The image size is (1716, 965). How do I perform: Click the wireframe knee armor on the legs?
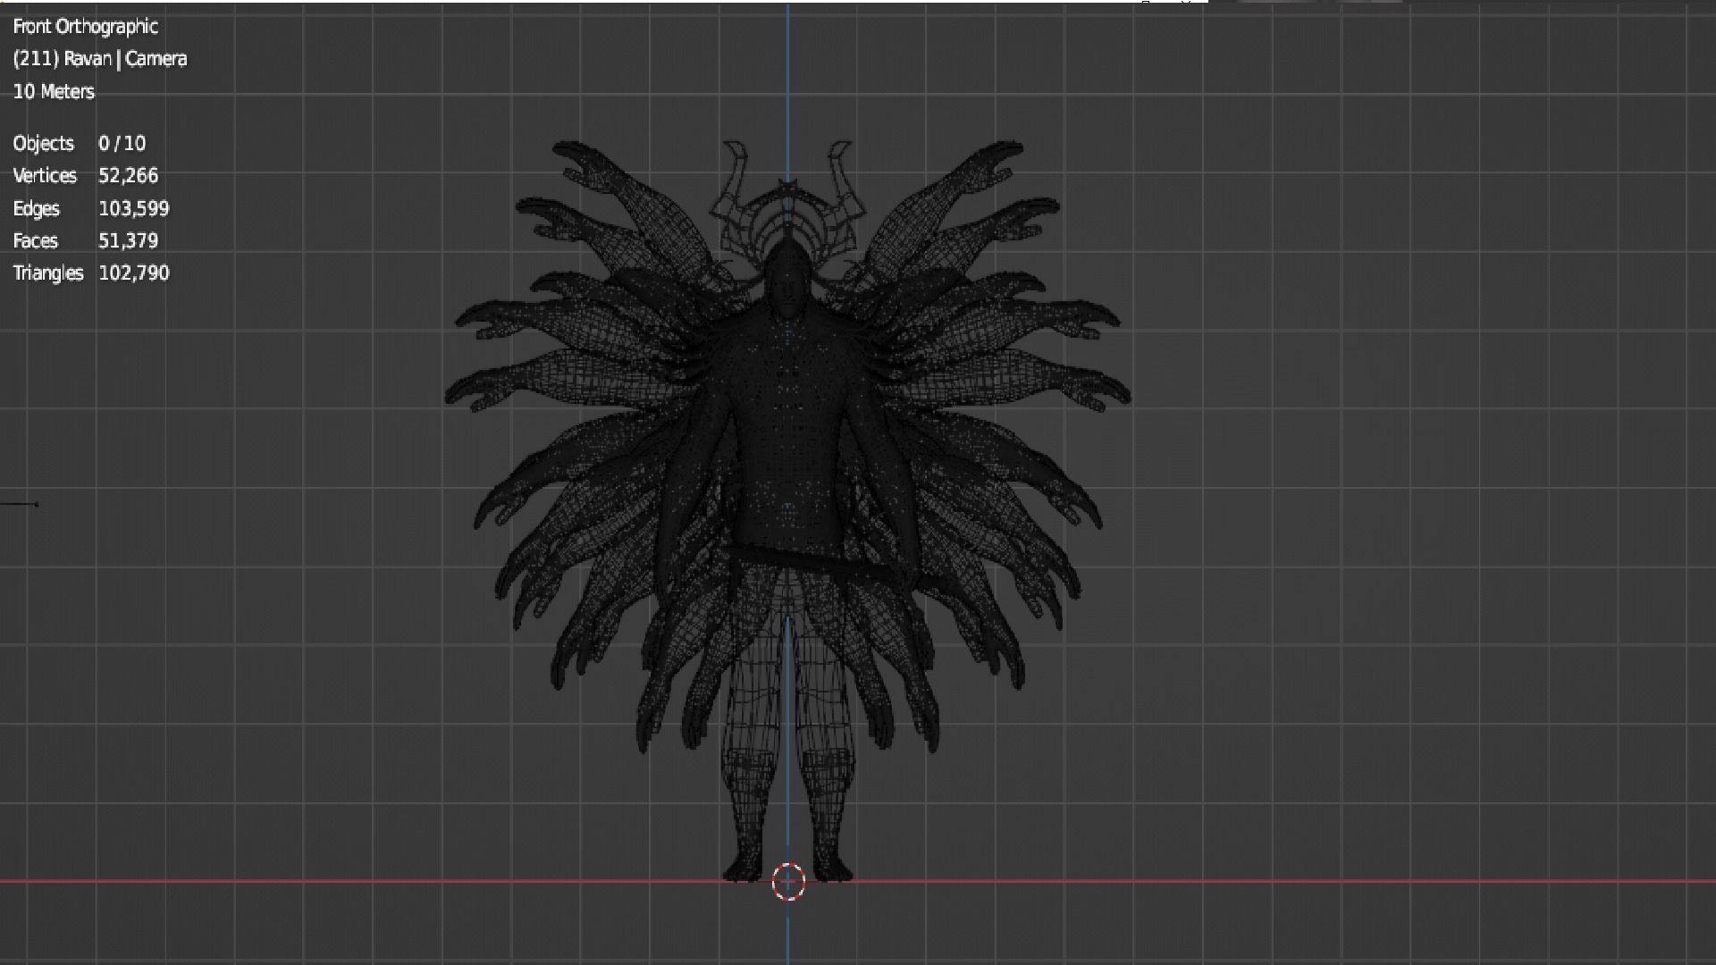pos(749,767)
